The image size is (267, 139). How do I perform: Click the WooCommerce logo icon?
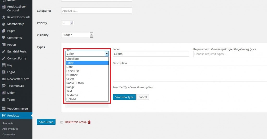pyautogui.click(x=4, y=109)
